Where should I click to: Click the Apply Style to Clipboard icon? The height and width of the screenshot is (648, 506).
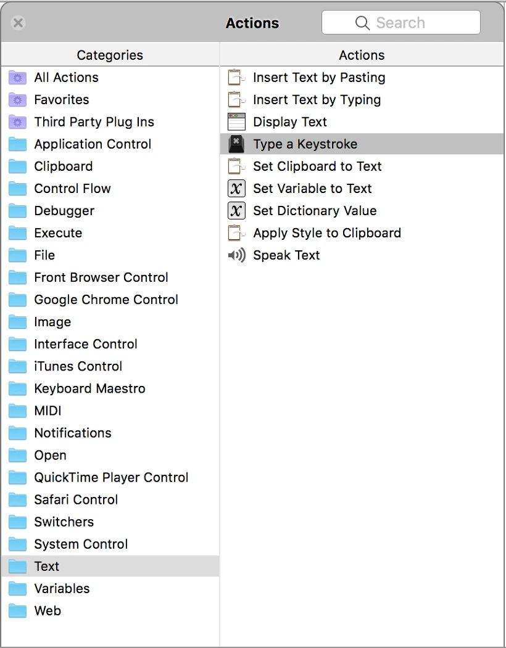point(237,232)
